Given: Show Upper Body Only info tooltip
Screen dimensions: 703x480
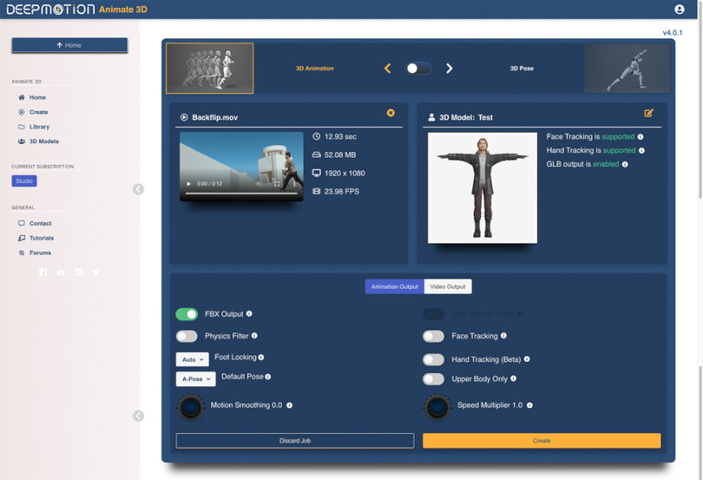Looking at the screenshot, I should (513, 378).
